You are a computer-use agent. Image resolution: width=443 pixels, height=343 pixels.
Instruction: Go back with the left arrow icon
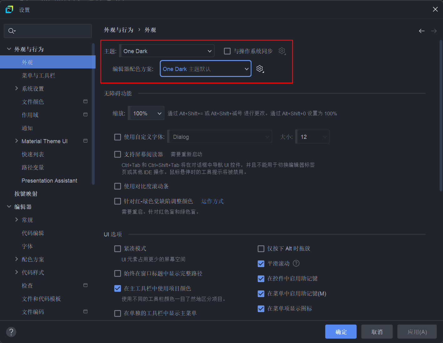[x=422, y=31]
